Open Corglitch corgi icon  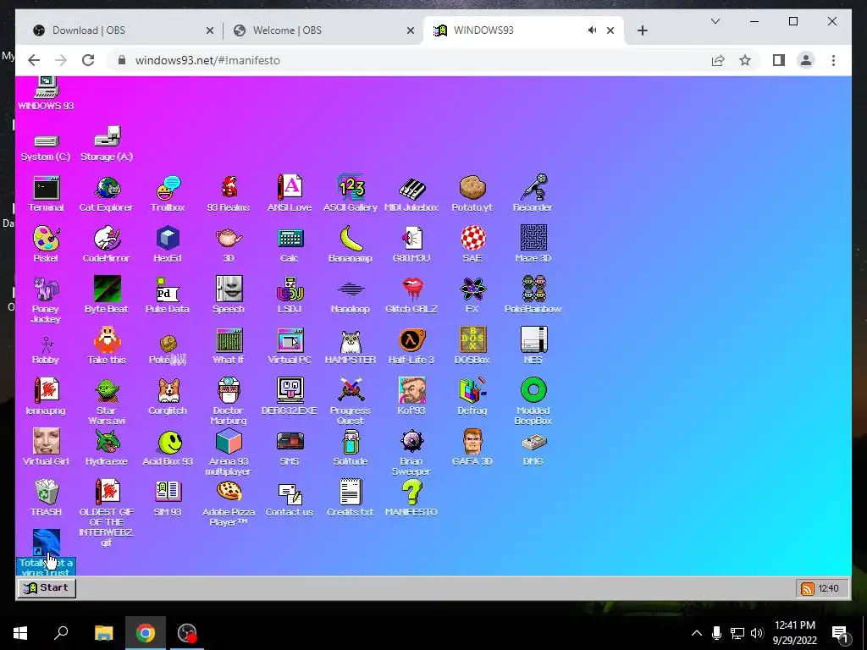(168, 396)
